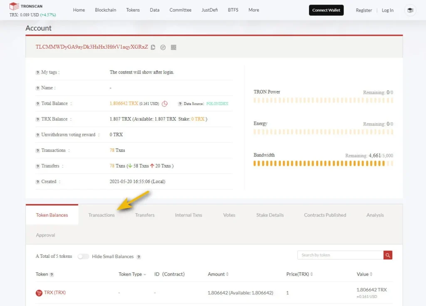Click the A Total of 5 tokens text

coord(54,256)
